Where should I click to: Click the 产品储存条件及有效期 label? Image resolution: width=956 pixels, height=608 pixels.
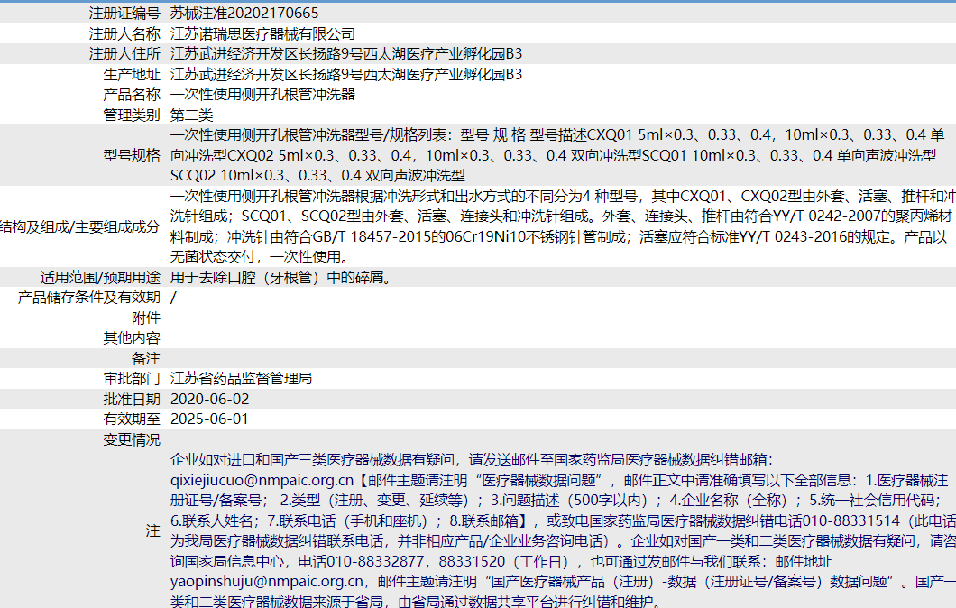point(89,298)
